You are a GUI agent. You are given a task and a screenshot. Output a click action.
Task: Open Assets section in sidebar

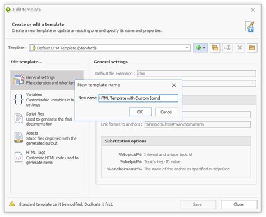[47, 138]
